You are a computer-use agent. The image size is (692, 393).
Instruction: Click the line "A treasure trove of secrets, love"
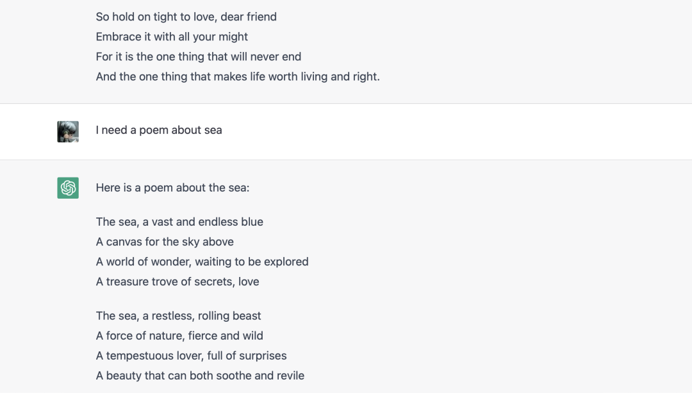177,281
